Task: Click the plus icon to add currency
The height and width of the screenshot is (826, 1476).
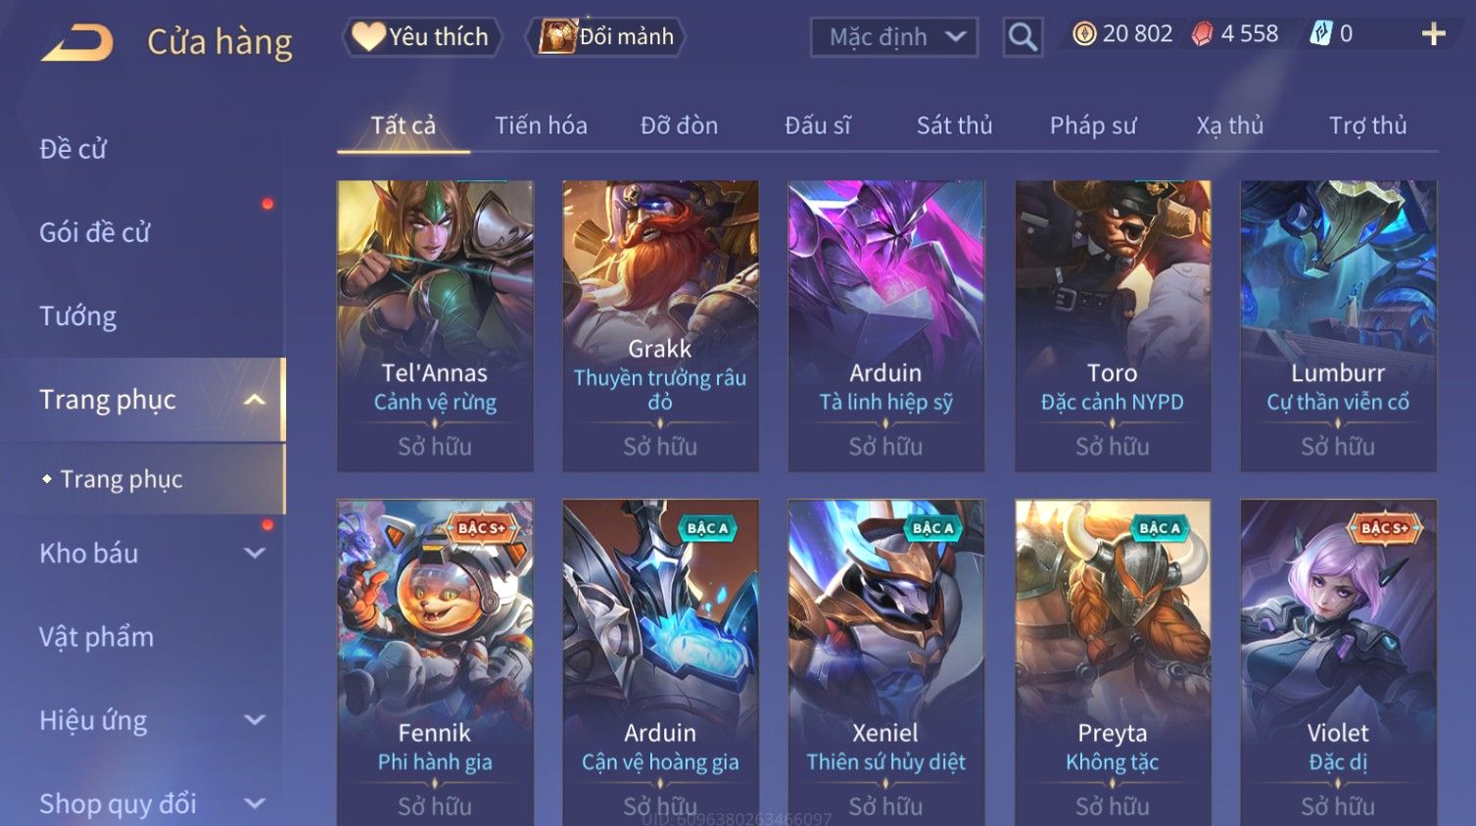Action: point(1433,34)
